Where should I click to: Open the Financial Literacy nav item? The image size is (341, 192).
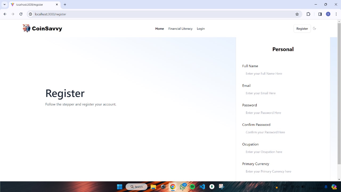point(180,29)
